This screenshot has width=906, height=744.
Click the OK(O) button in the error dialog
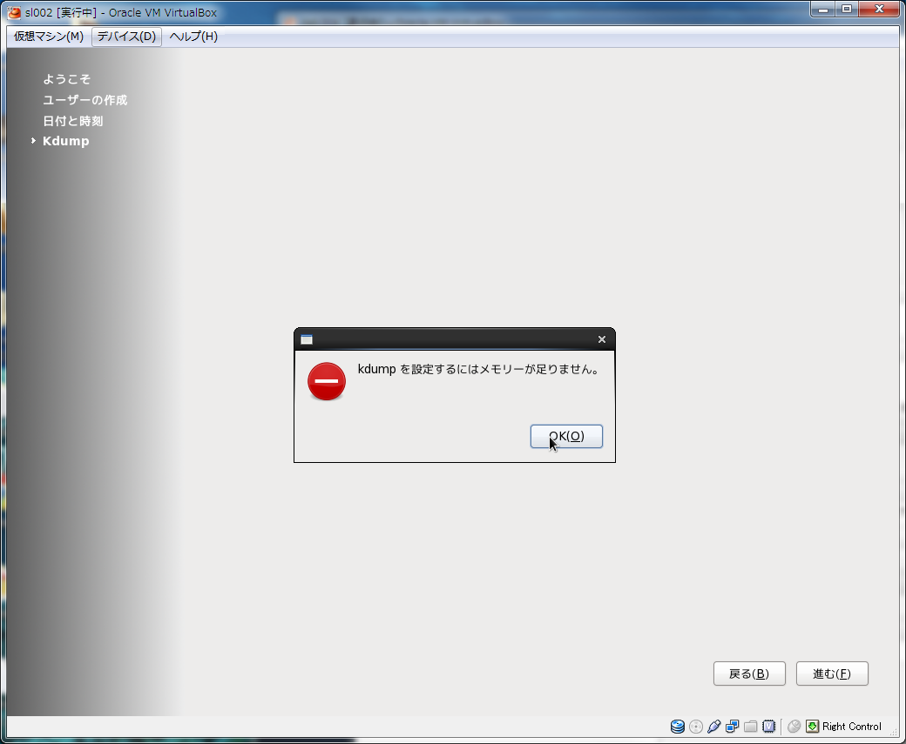coord(566,436)
